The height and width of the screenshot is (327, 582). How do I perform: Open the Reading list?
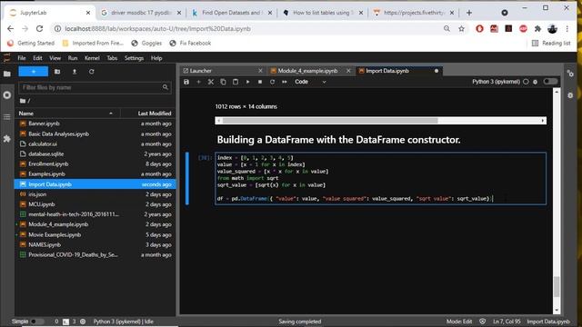coord(551,43)
